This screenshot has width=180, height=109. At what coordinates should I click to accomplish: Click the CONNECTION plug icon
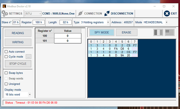(80, 13)
